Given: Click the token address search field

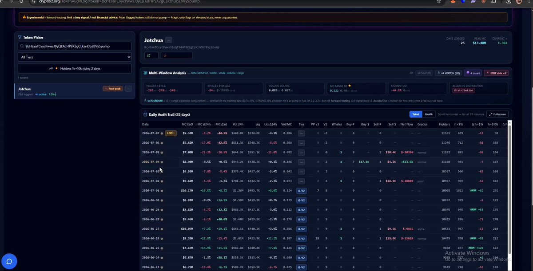Looking at the screenshot, I should [x=75, y=46].
